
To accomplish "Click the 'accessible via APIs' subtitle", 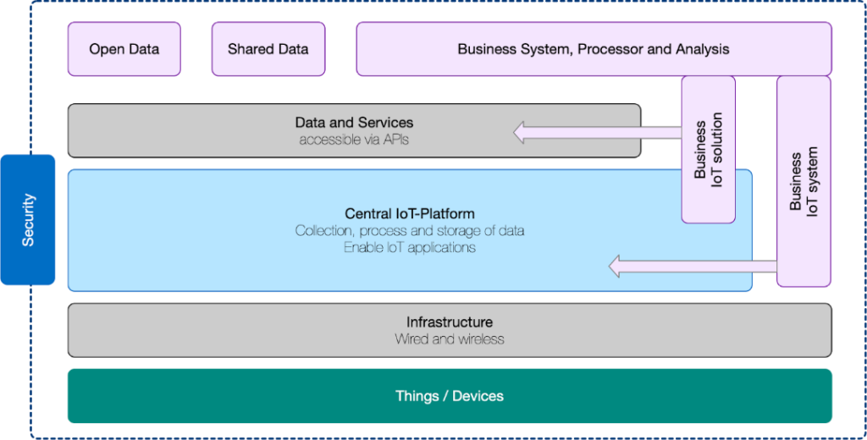I will (x=354, y=140).
